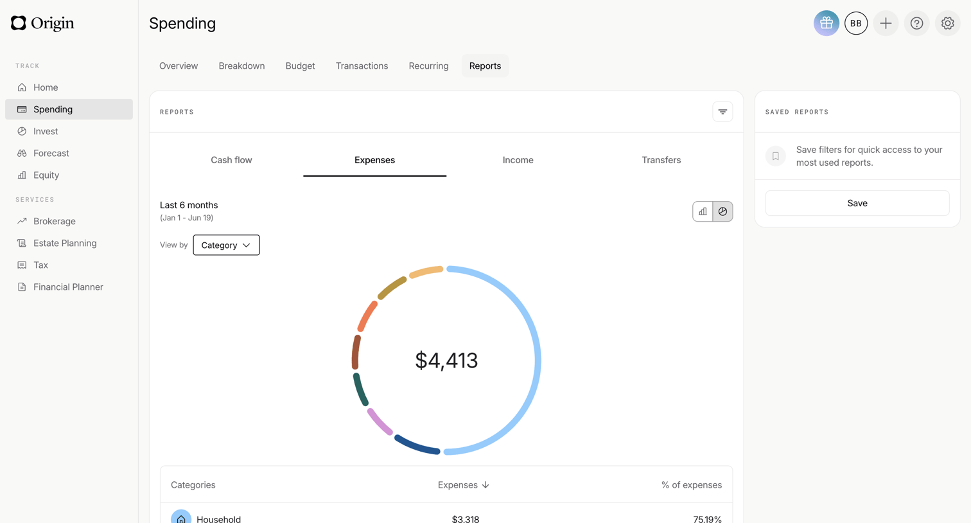Click the Forecast binoculars icon
Image resolution: width=971 pixels, height=523 pixels.
(22, 153)
